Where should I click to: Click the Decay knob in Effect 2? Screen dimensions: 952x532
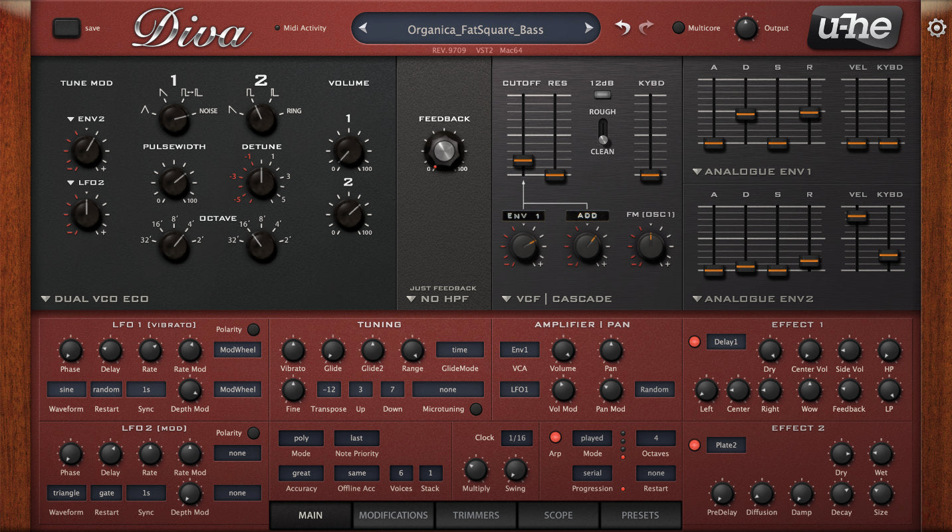pos(841,494)
